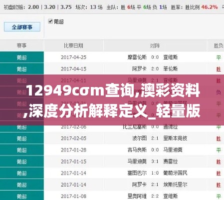Click the 葡超 league cell for 2017-01-28
This screenshot has width=224, height=200.
click(22, 150)
